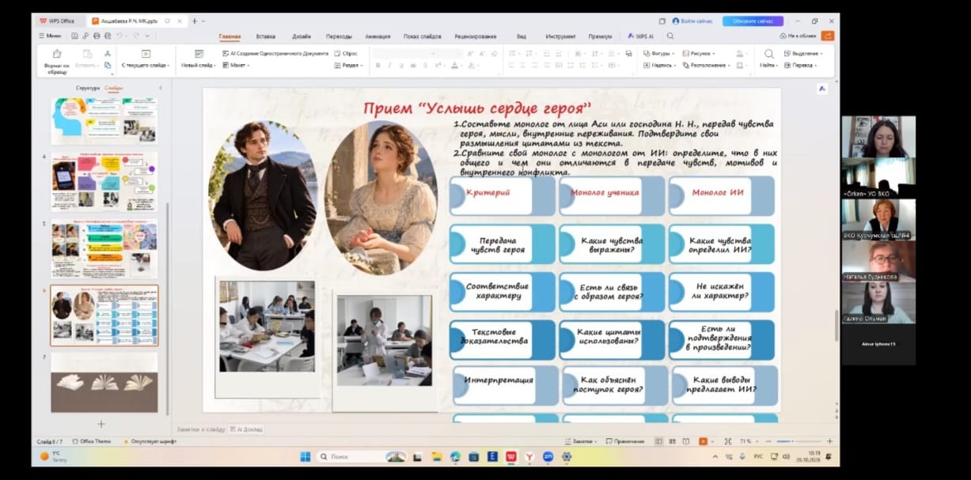Click the Copy icon below the scissors
Viewport: 971px width, 480px height.
(108, 65)
